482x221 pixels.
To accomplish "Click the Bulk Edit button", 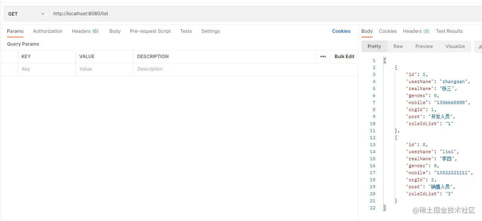I will [344, 57].
